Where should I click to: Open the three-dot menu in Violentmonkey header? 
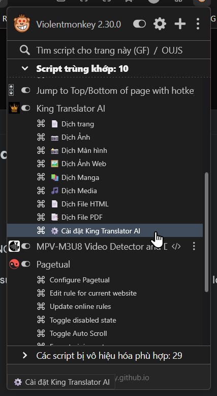tap(198, 24)
